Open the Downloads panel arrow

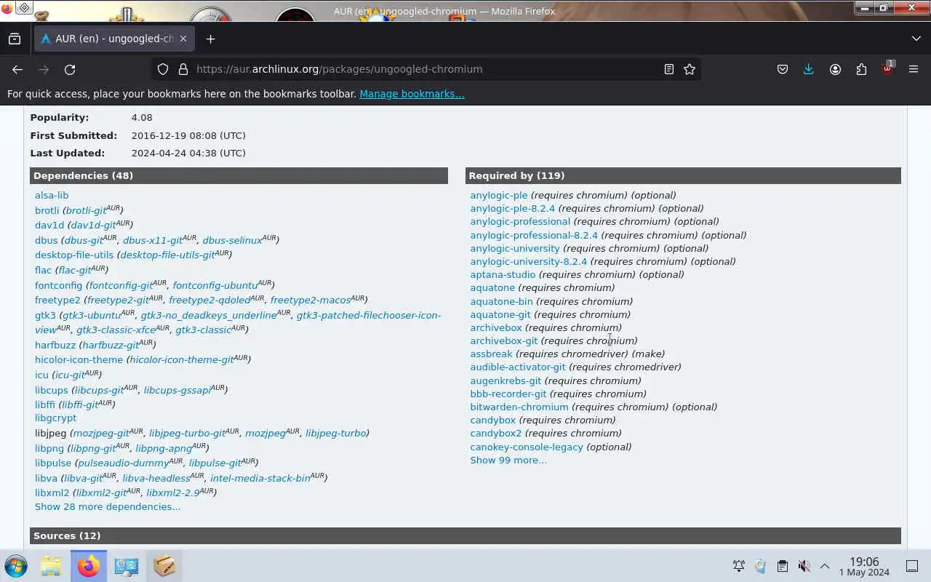(x=808, y=69)
